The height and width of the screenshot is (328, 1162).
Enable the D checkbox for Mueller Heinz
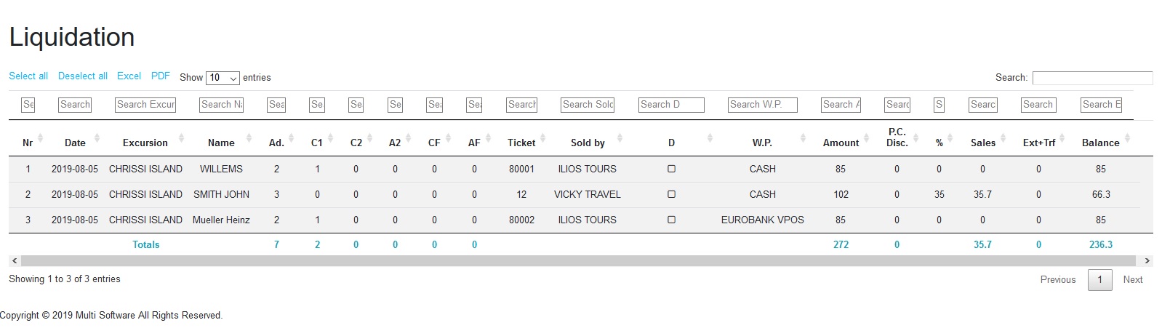coord(671,220)
